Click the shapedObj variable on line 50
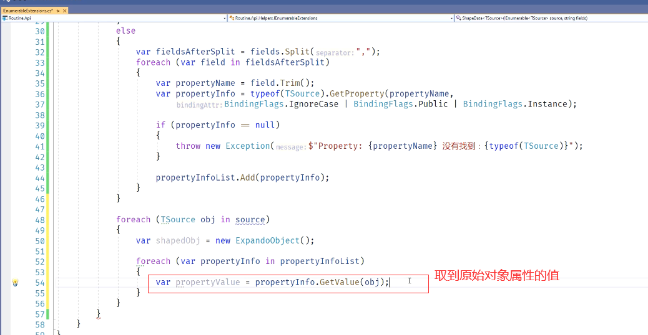648x335 pixels. [x=178, y=240]
